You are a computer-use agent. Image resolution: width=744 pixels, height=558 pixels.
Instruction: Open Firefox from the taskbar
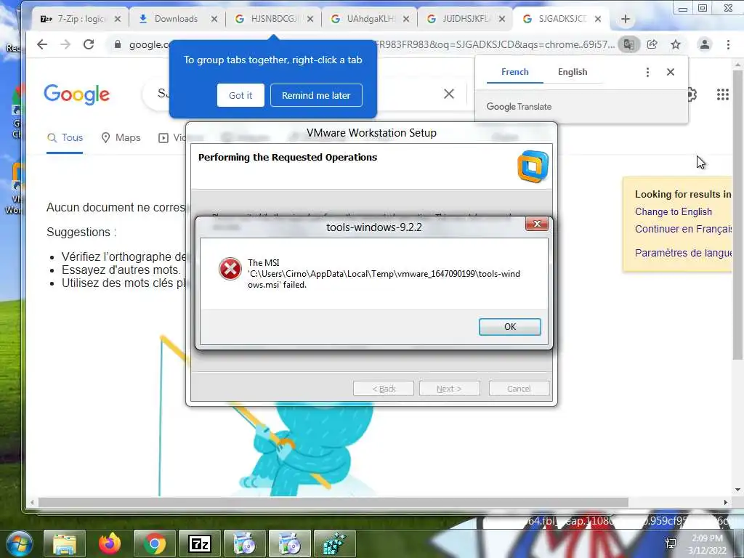click(110, 543)
